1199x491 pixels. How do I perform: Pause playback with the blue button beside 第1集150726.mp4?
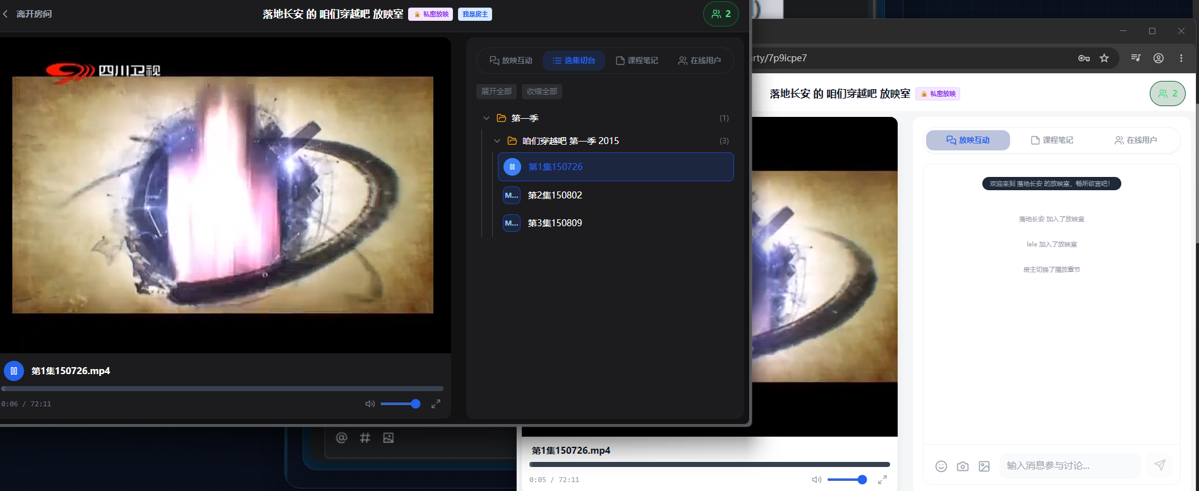tap(14, 371)
